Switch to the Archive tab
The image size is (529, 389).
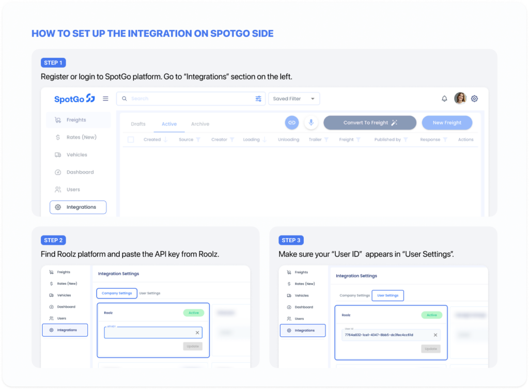(200, 124)
